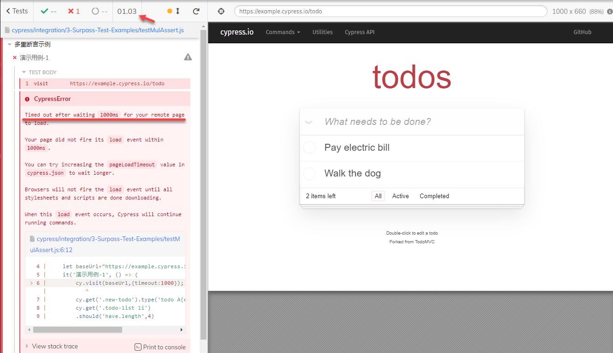613x353 pixels.
Task: Click the URL field showing example.cypress.io/todo
Action: pyautogui.click(x=390, y=11)
